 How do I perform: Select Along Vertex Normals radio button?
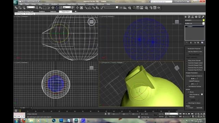click(x=187, y=60)
